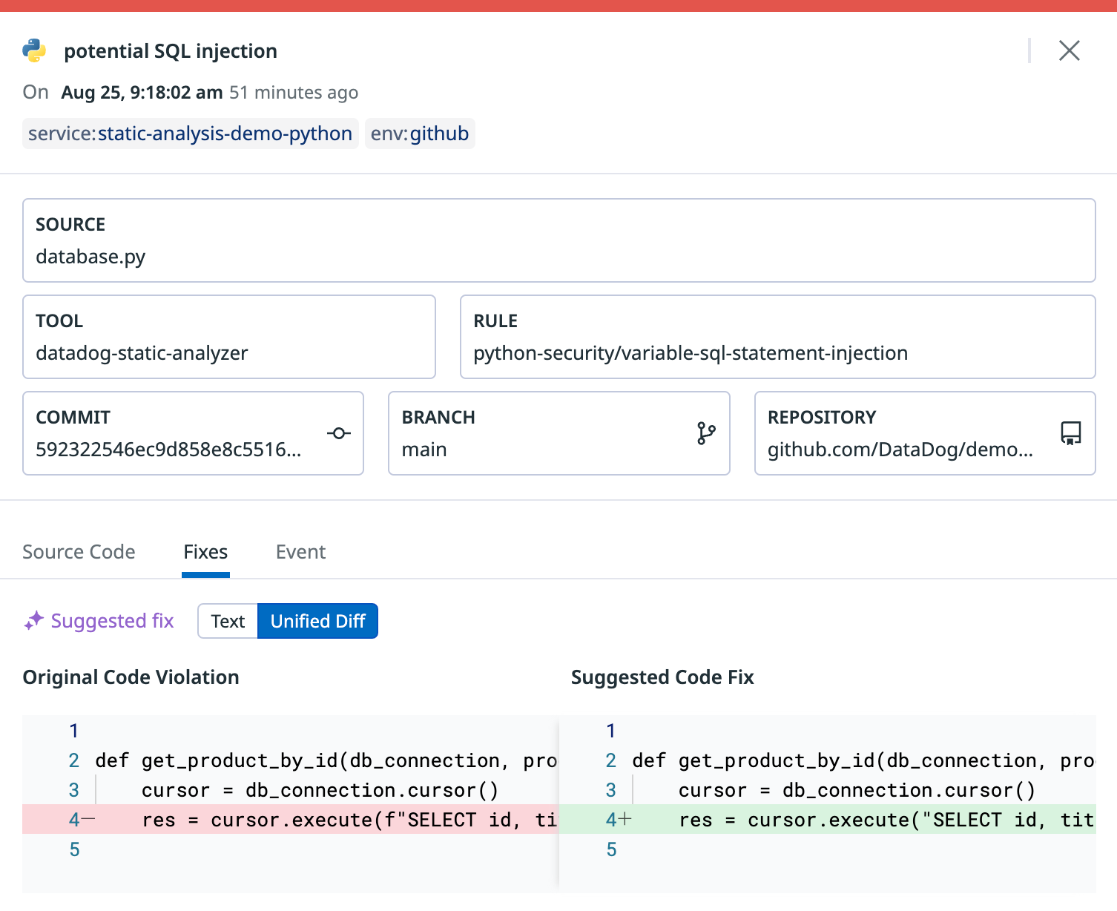Select the Unified Diff view toggle
The image size is (1117, 911).
coord(317,621)
